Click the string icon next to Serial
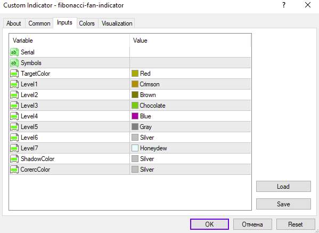Viewport: 319px width, 233px height. coord(14,52)
